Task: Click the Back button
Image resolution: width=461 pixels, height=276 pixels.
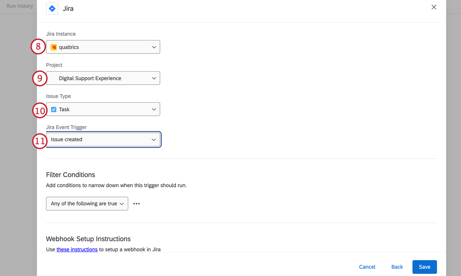Action: [397, 267]
